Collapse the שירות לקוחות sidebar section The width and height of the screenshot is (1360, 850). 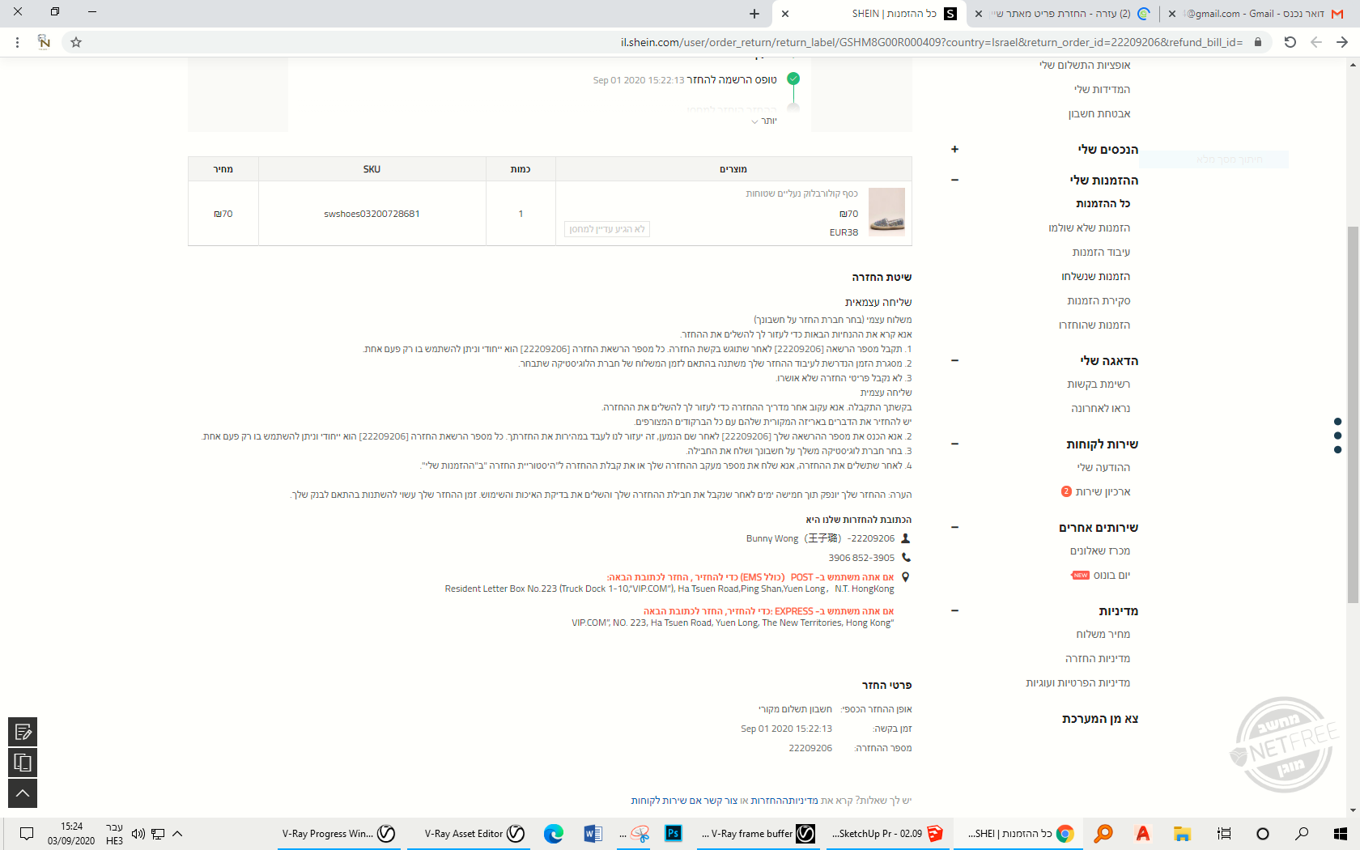(x=955, y=444)
